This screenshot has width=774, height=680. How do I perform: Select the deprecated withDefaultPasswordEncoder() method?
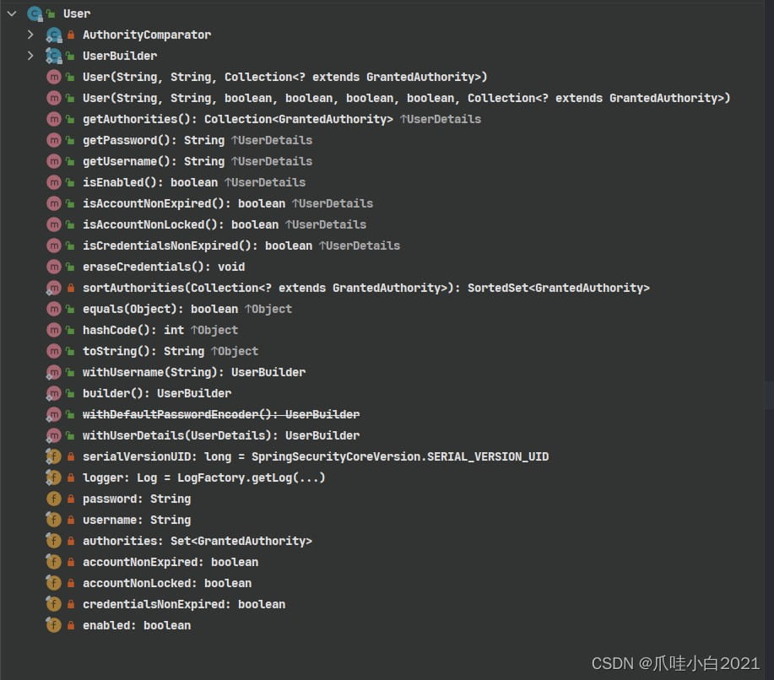click(220, 414)
